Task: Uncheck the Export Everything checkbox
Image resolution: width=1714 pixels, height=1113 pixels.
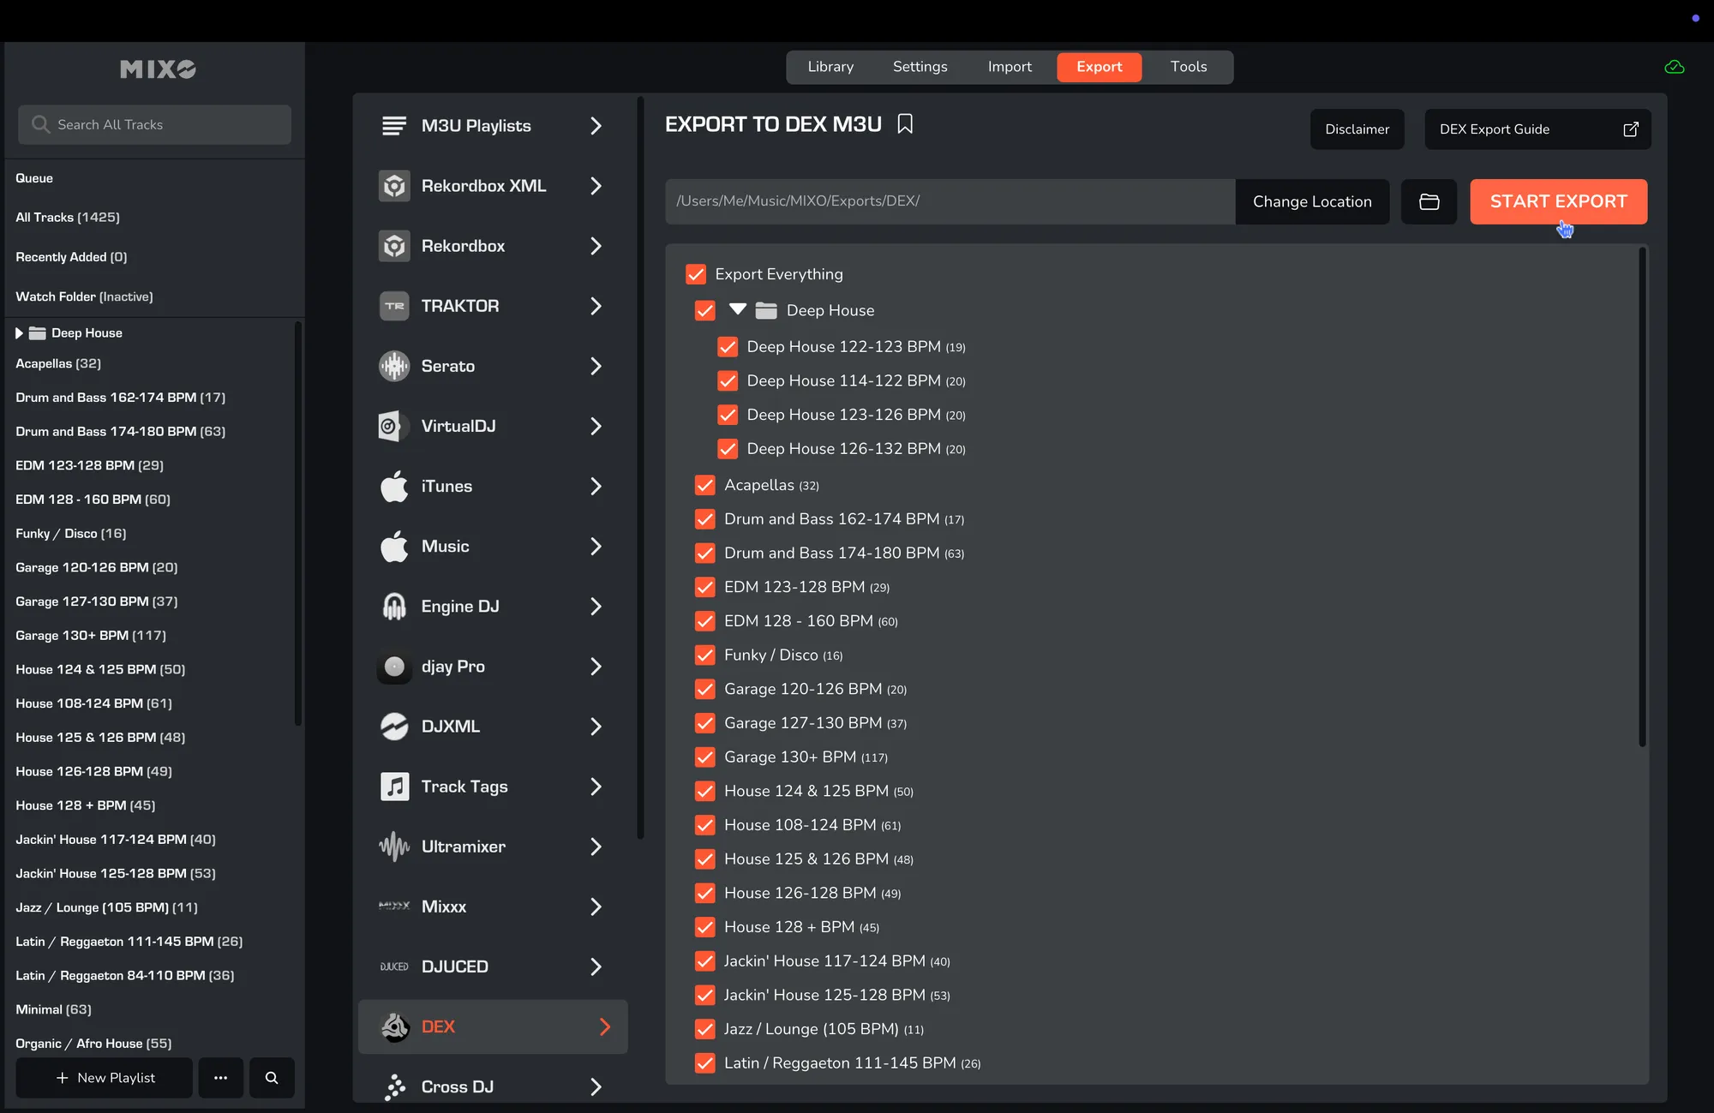Action: 696,274
